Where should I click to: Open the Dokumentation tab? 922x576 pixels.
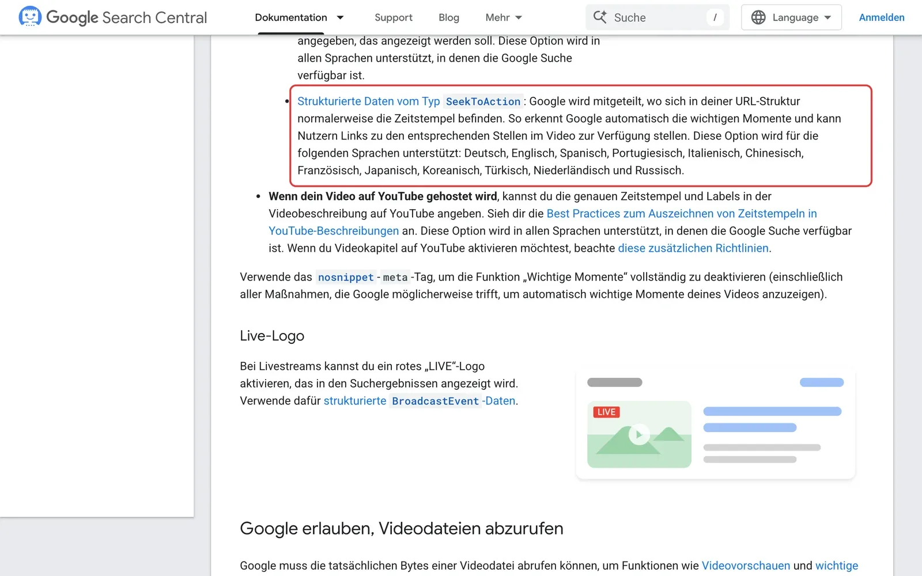point(291,17)
